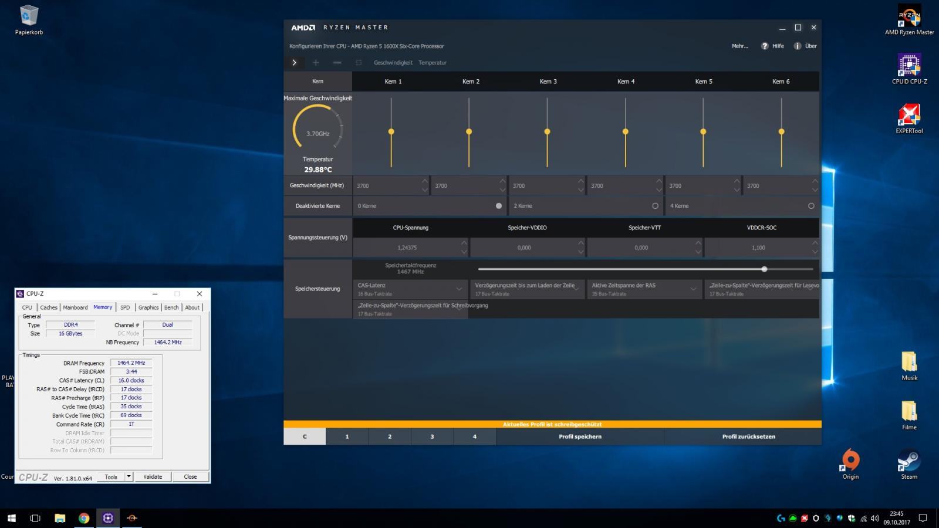This screenshot has width=939, height=528.
Task: Open EXPERTool desktop shortcut
Action: pos(909,119)
